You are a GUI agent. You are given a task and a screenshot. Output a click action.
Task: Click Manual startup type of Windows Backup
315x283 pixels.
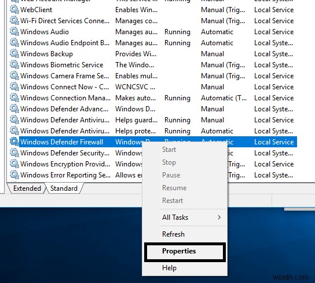[213, 54]
